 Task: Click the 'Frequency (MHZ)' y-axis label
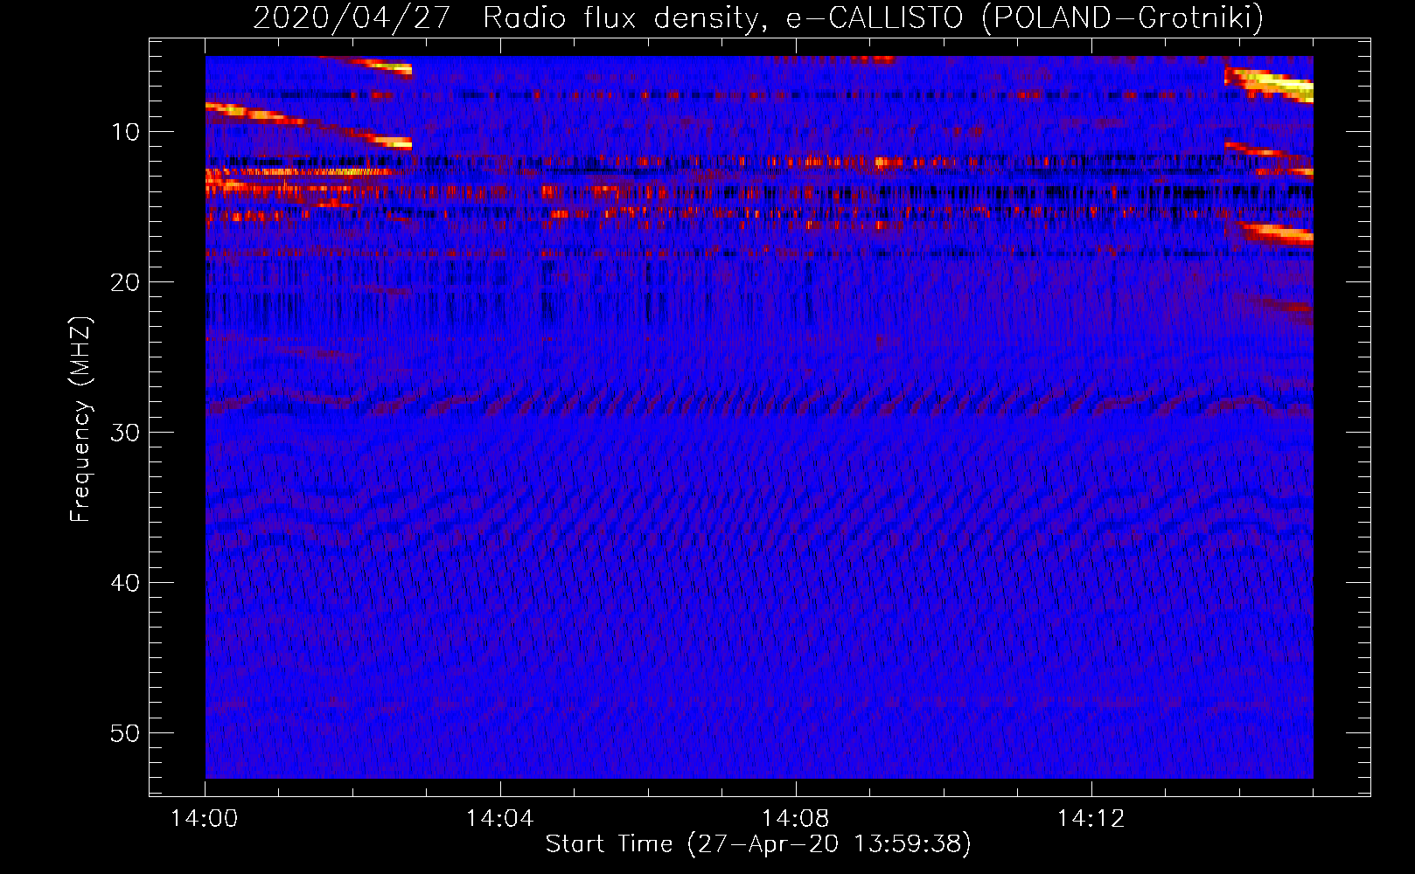click(x=80, y=420)
